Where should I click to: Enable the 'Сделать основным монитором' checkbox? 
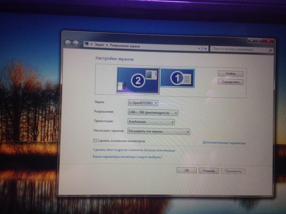(95, 141)
